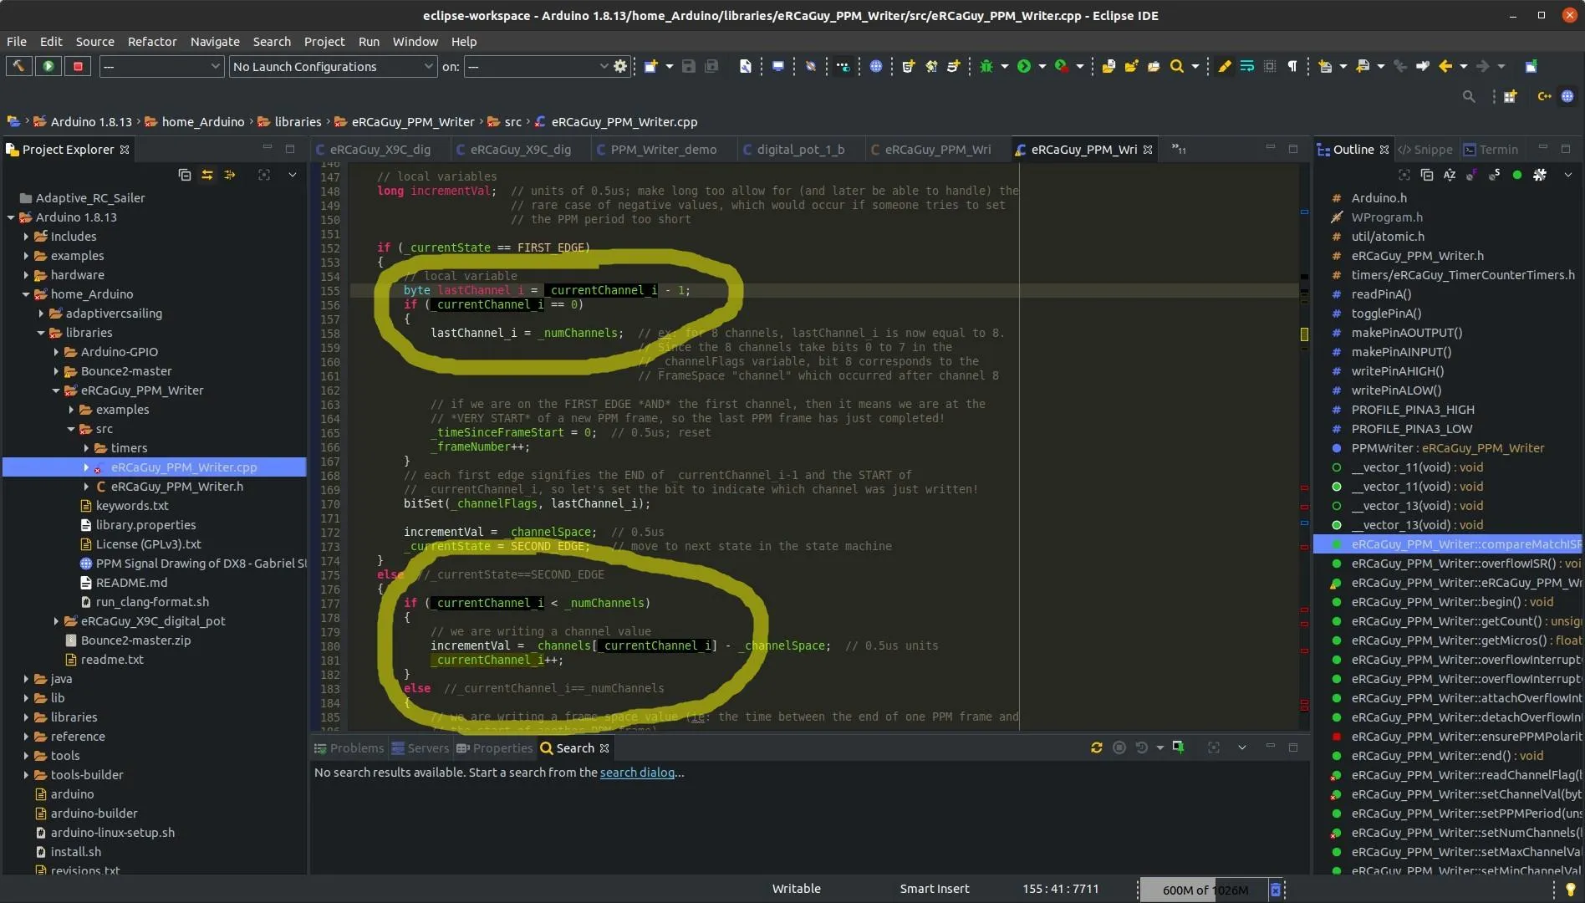Viewport: 1585px width, 903px height.
Task: Click the red Stop launch button
Action: tap(79, 66)
